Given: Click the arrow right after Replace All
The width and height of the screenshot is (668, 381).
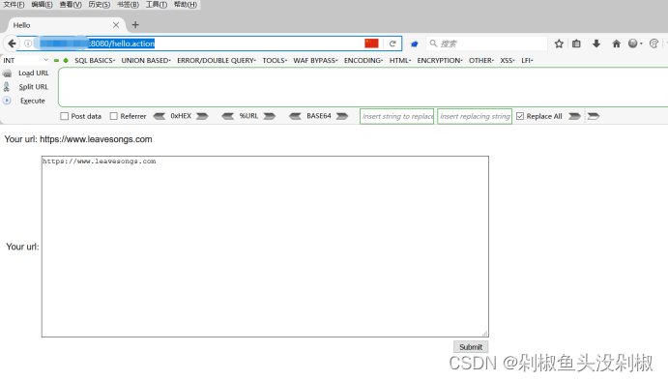Looking at the screenshot, I should click(574, 116).
